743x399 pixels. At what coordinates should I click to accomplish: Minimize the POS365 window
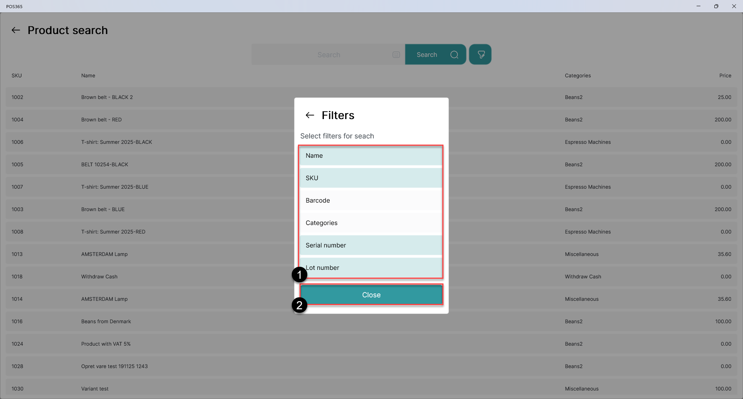(698, 6)
